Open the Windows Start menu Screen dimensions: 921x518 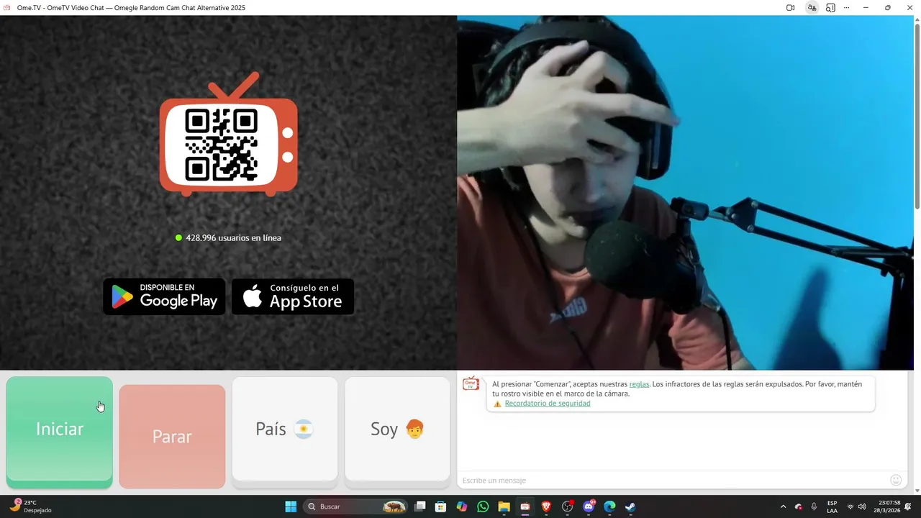[291, 506]
